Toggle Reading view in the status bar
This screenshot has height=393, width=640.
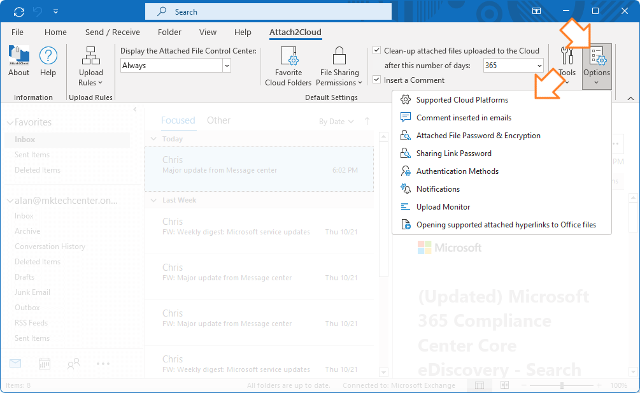pyautogui.click(x=504, y=385)
